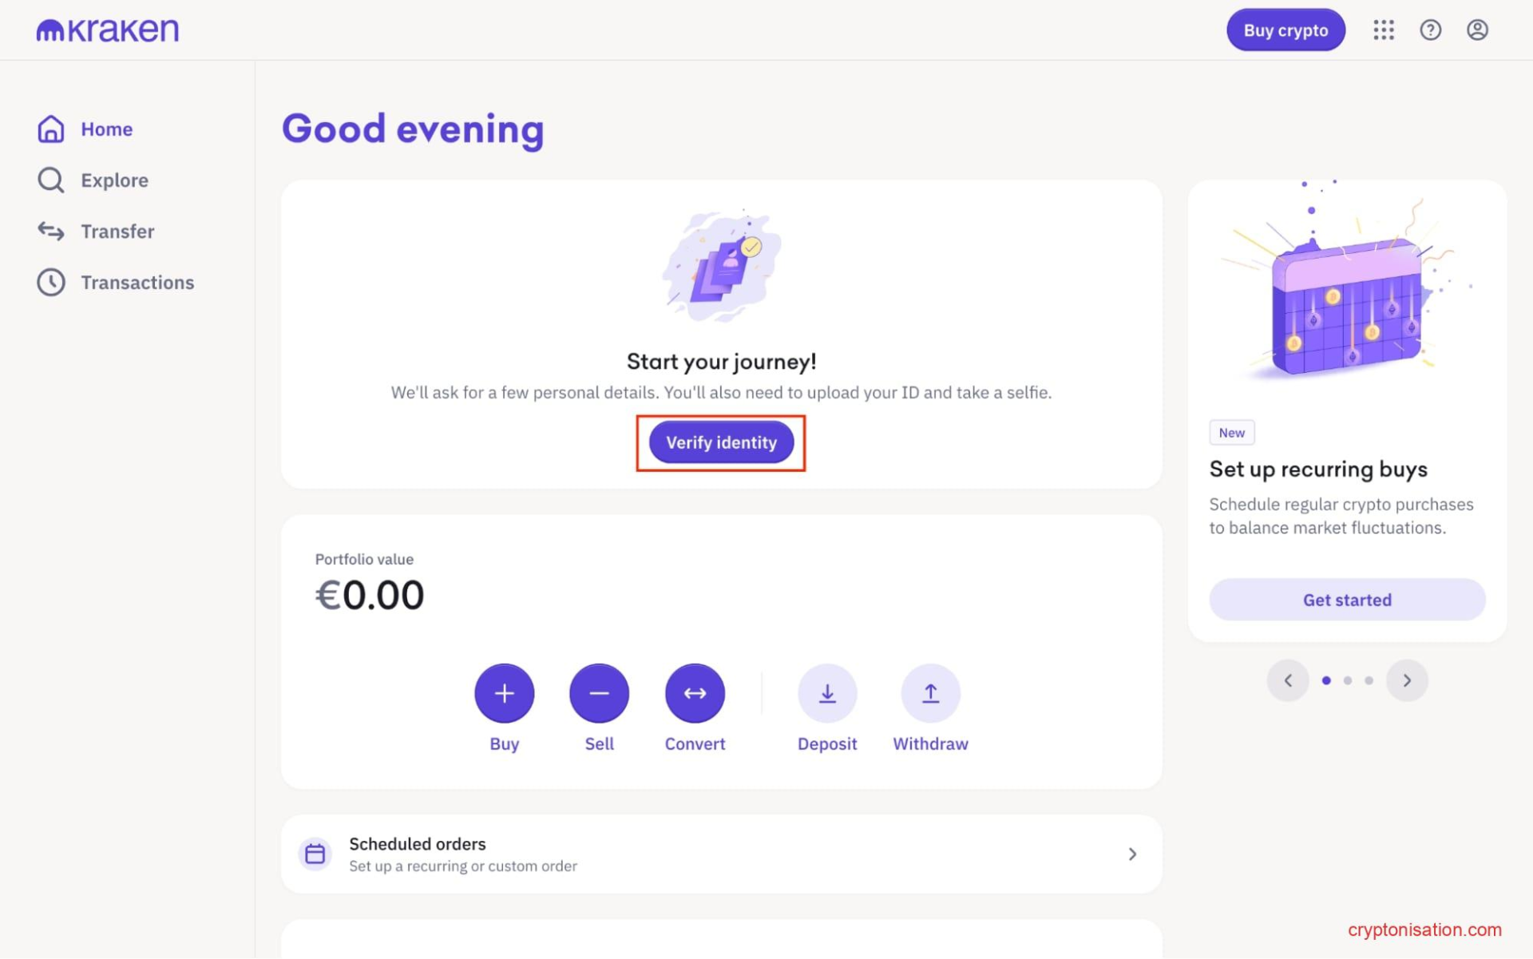
Task: Go to previous promo card arrow
Action: [1288, 680]
